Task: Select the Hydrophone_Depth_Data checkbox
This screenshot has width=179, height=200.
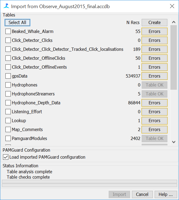Action: pyautogui.click(x=8, y=103)
